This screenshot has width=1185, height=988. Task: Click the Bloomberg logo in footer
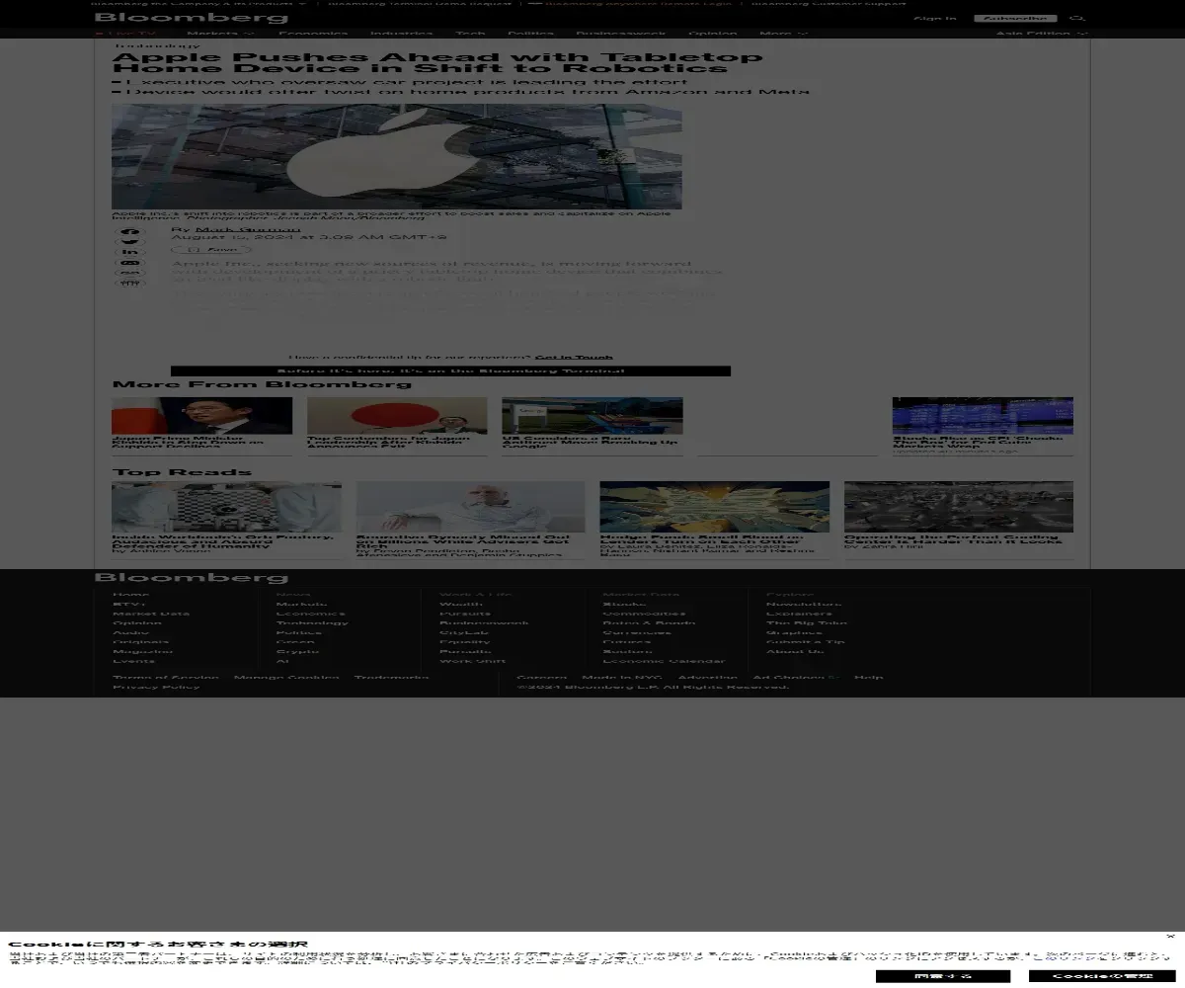[192, 577]
